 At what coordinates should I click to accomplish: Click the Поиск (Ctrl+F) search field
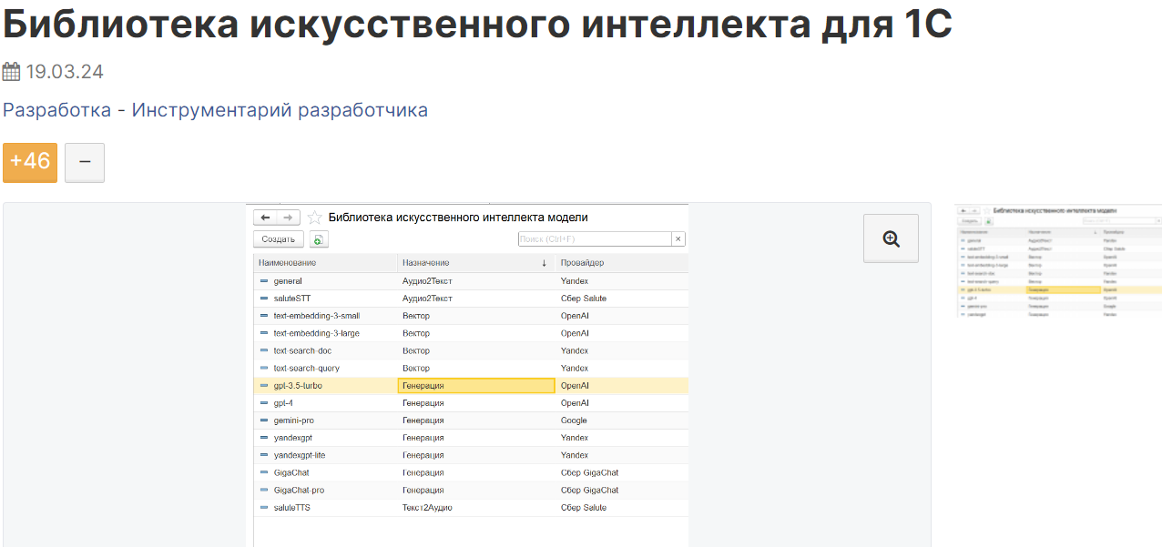coord(594,239)
